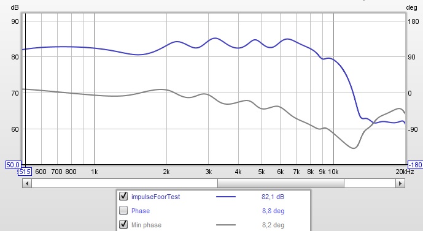Click the Min phase legend label
Viewport: 423px width, 231px height.
pos(146,225)
